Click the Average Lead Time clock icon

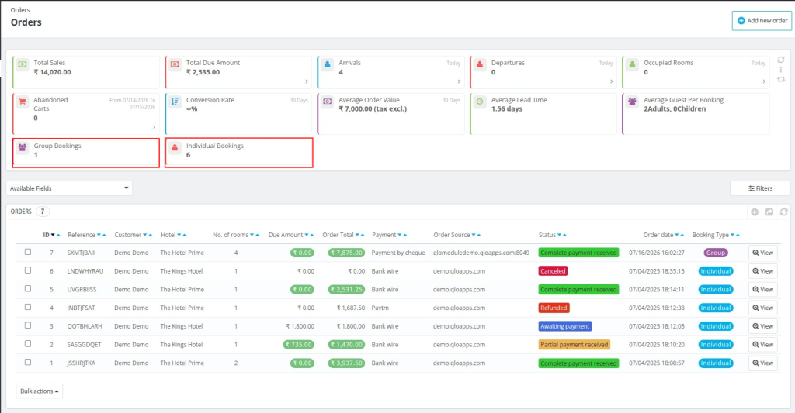480,102
